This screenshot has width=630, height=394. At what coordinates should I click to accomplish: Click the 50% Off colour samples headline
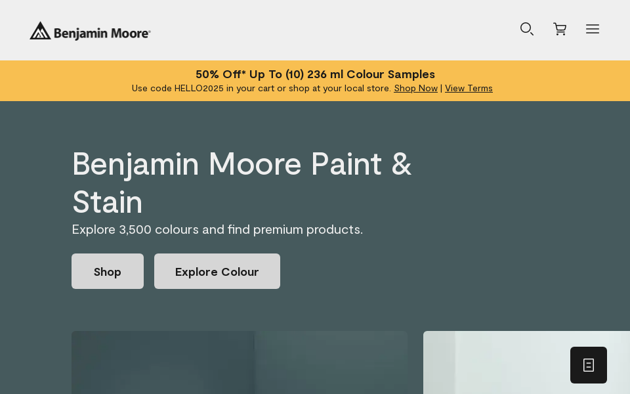(315, 74)
